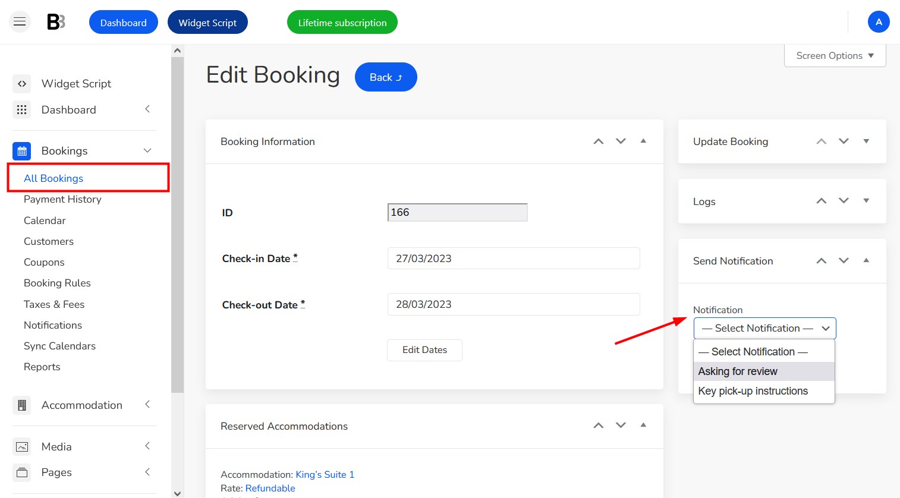900x498 pixels.
Task: Expand Screen Options dropdown
Action: 835,55
